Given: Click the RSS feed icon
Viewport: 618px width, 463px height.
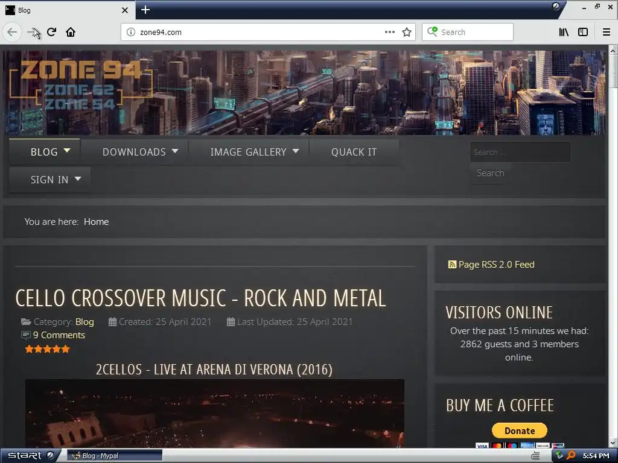Looking at the screenshot, I should (x=452, y=265).
